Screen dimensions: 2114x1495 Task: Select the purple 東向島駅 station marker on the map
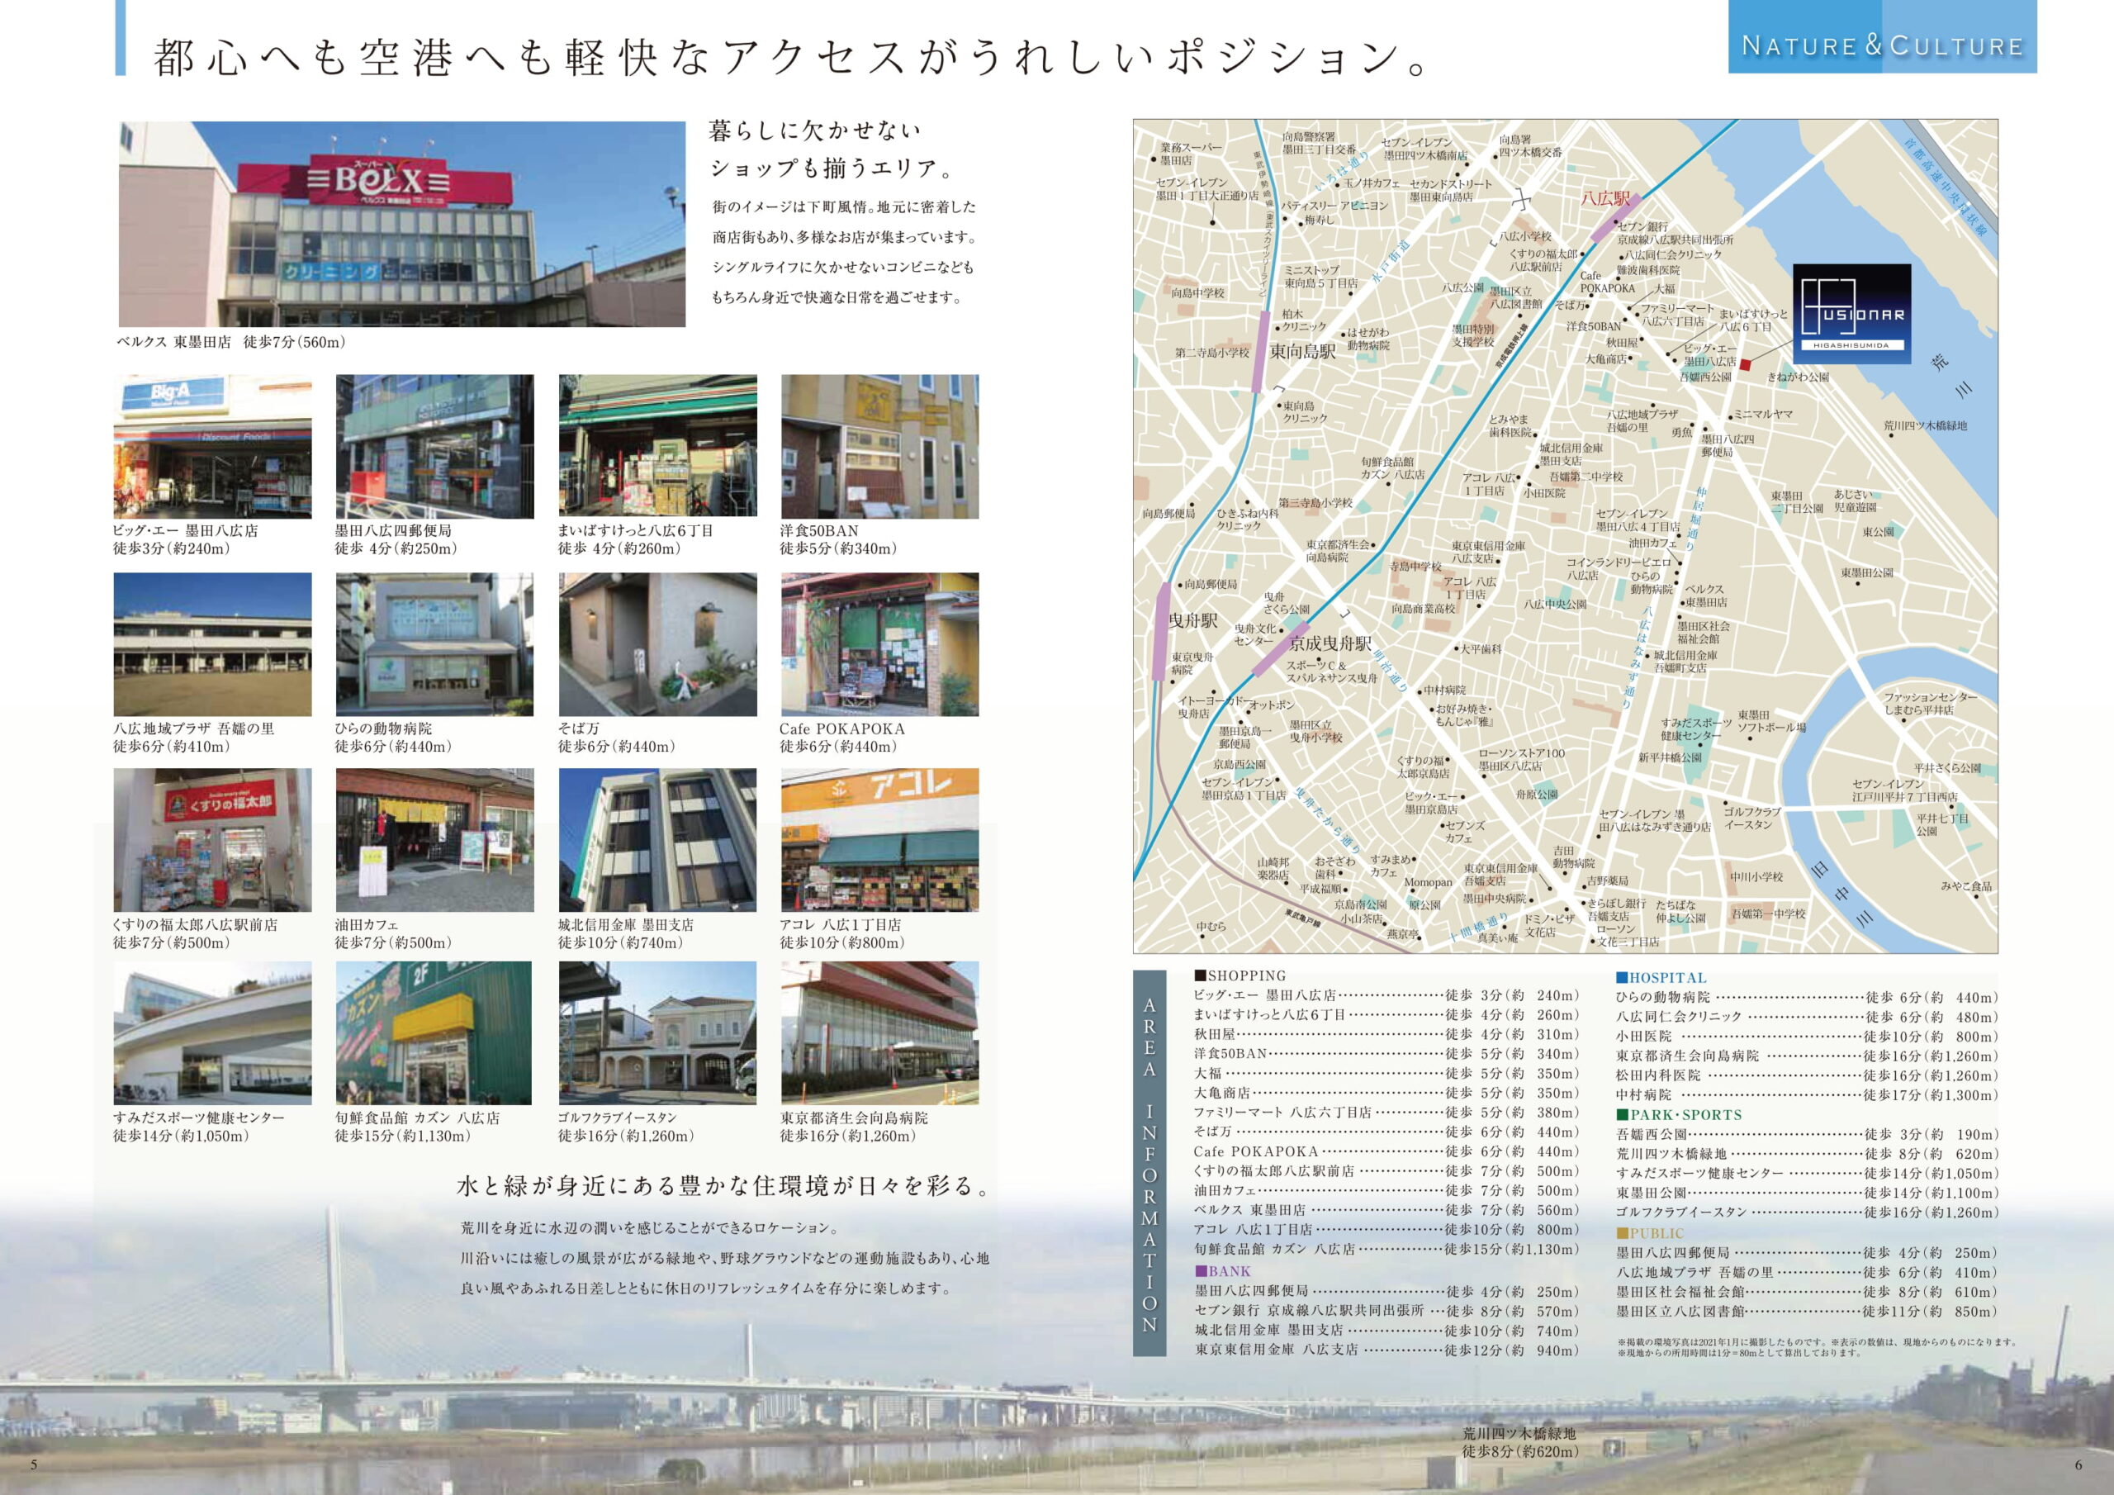point(1263,351)
